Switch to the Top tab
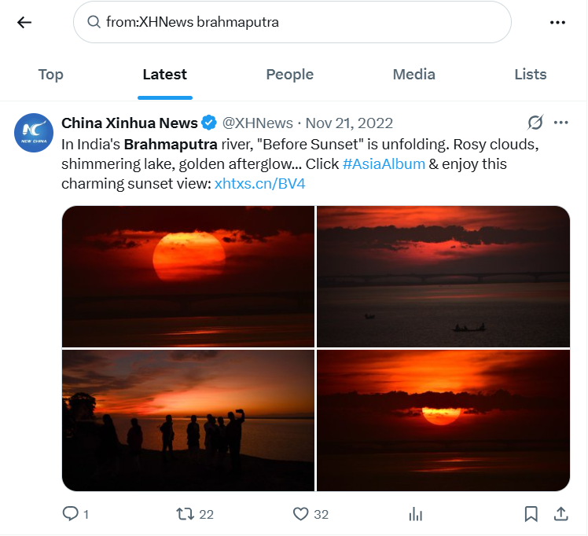Viewport: 588px width, 536px height. (50, 75)
